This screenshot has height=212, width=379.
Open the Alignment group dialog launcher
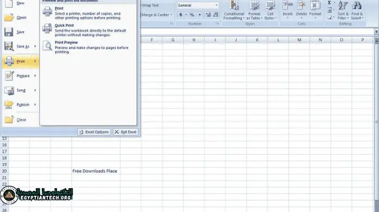coord(172,24)
